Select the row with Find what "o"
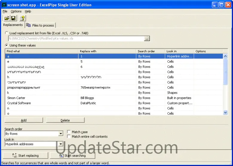 [x=114, y=113]
